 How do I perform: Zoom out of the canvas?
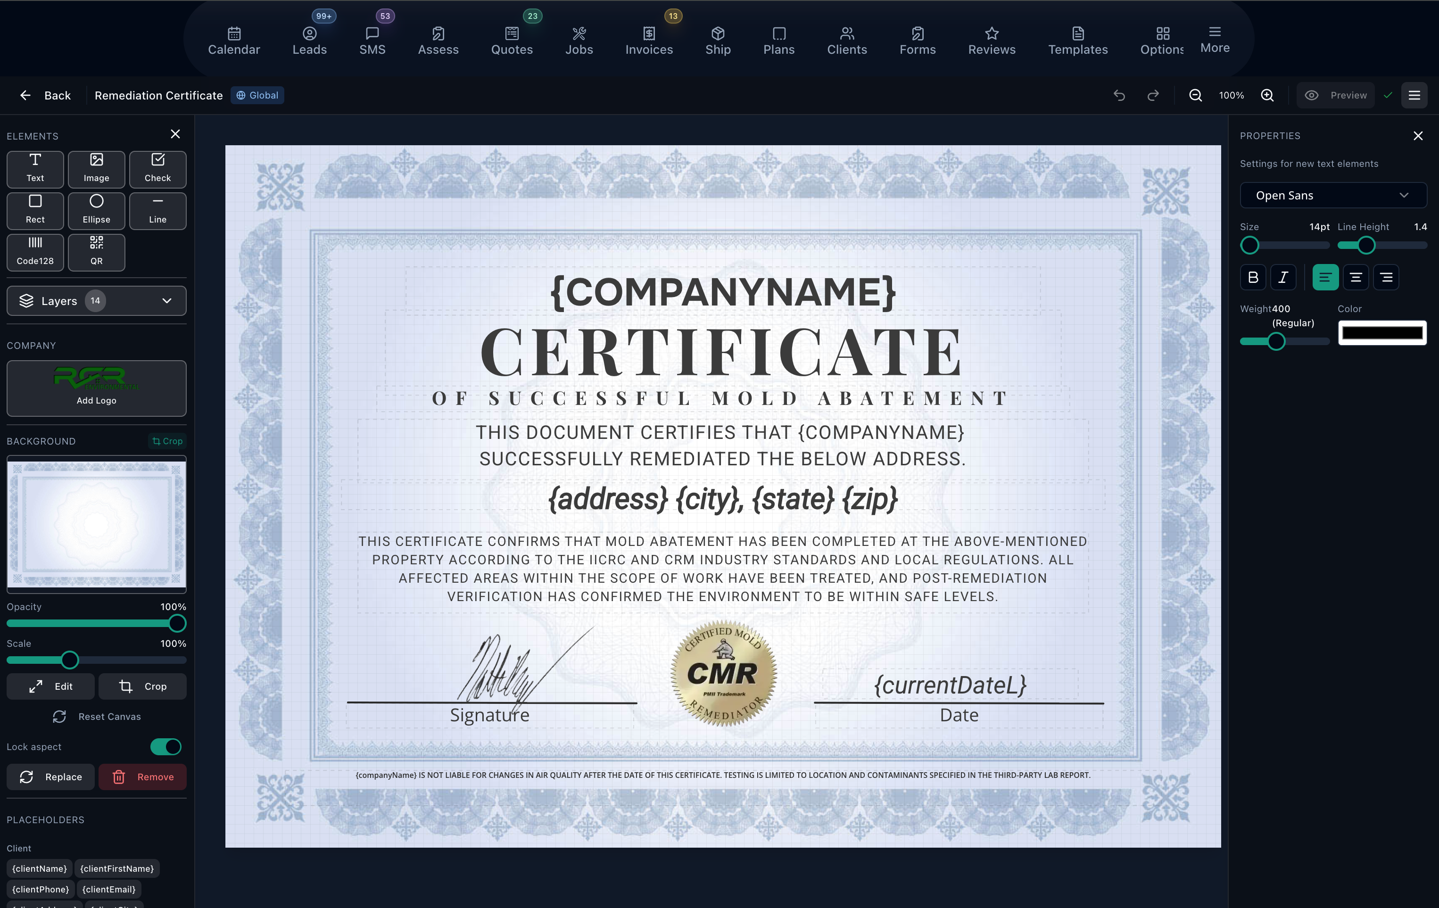click(x=1195, y=96)
